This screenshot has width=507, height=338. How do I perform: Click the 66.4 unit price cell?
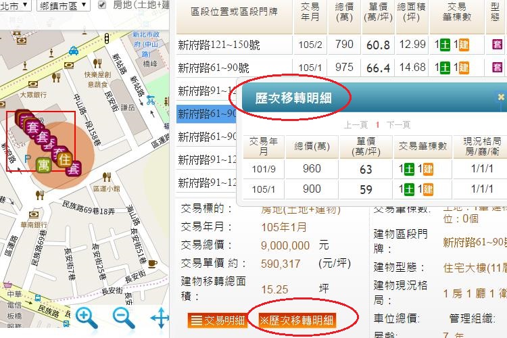[378, 68]
